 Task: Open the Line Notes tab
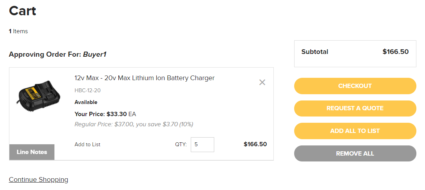click(x=32, y=152)
